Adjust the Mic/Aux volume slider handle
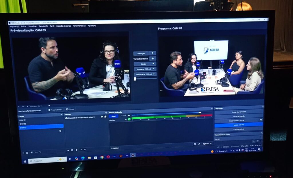Screen dimensions: 293x178 tap(200, 112)
